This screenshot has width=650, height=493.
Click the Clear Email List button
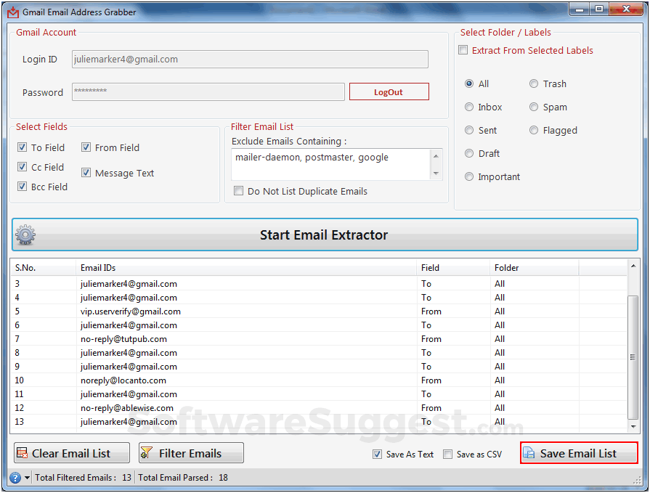(x=72, y=453)
